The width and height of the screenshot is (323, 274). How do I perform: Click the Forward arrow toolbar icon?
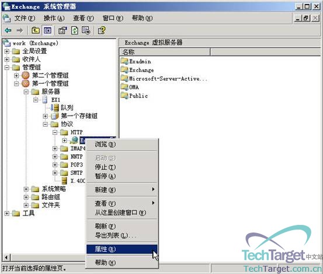[20, 30]
